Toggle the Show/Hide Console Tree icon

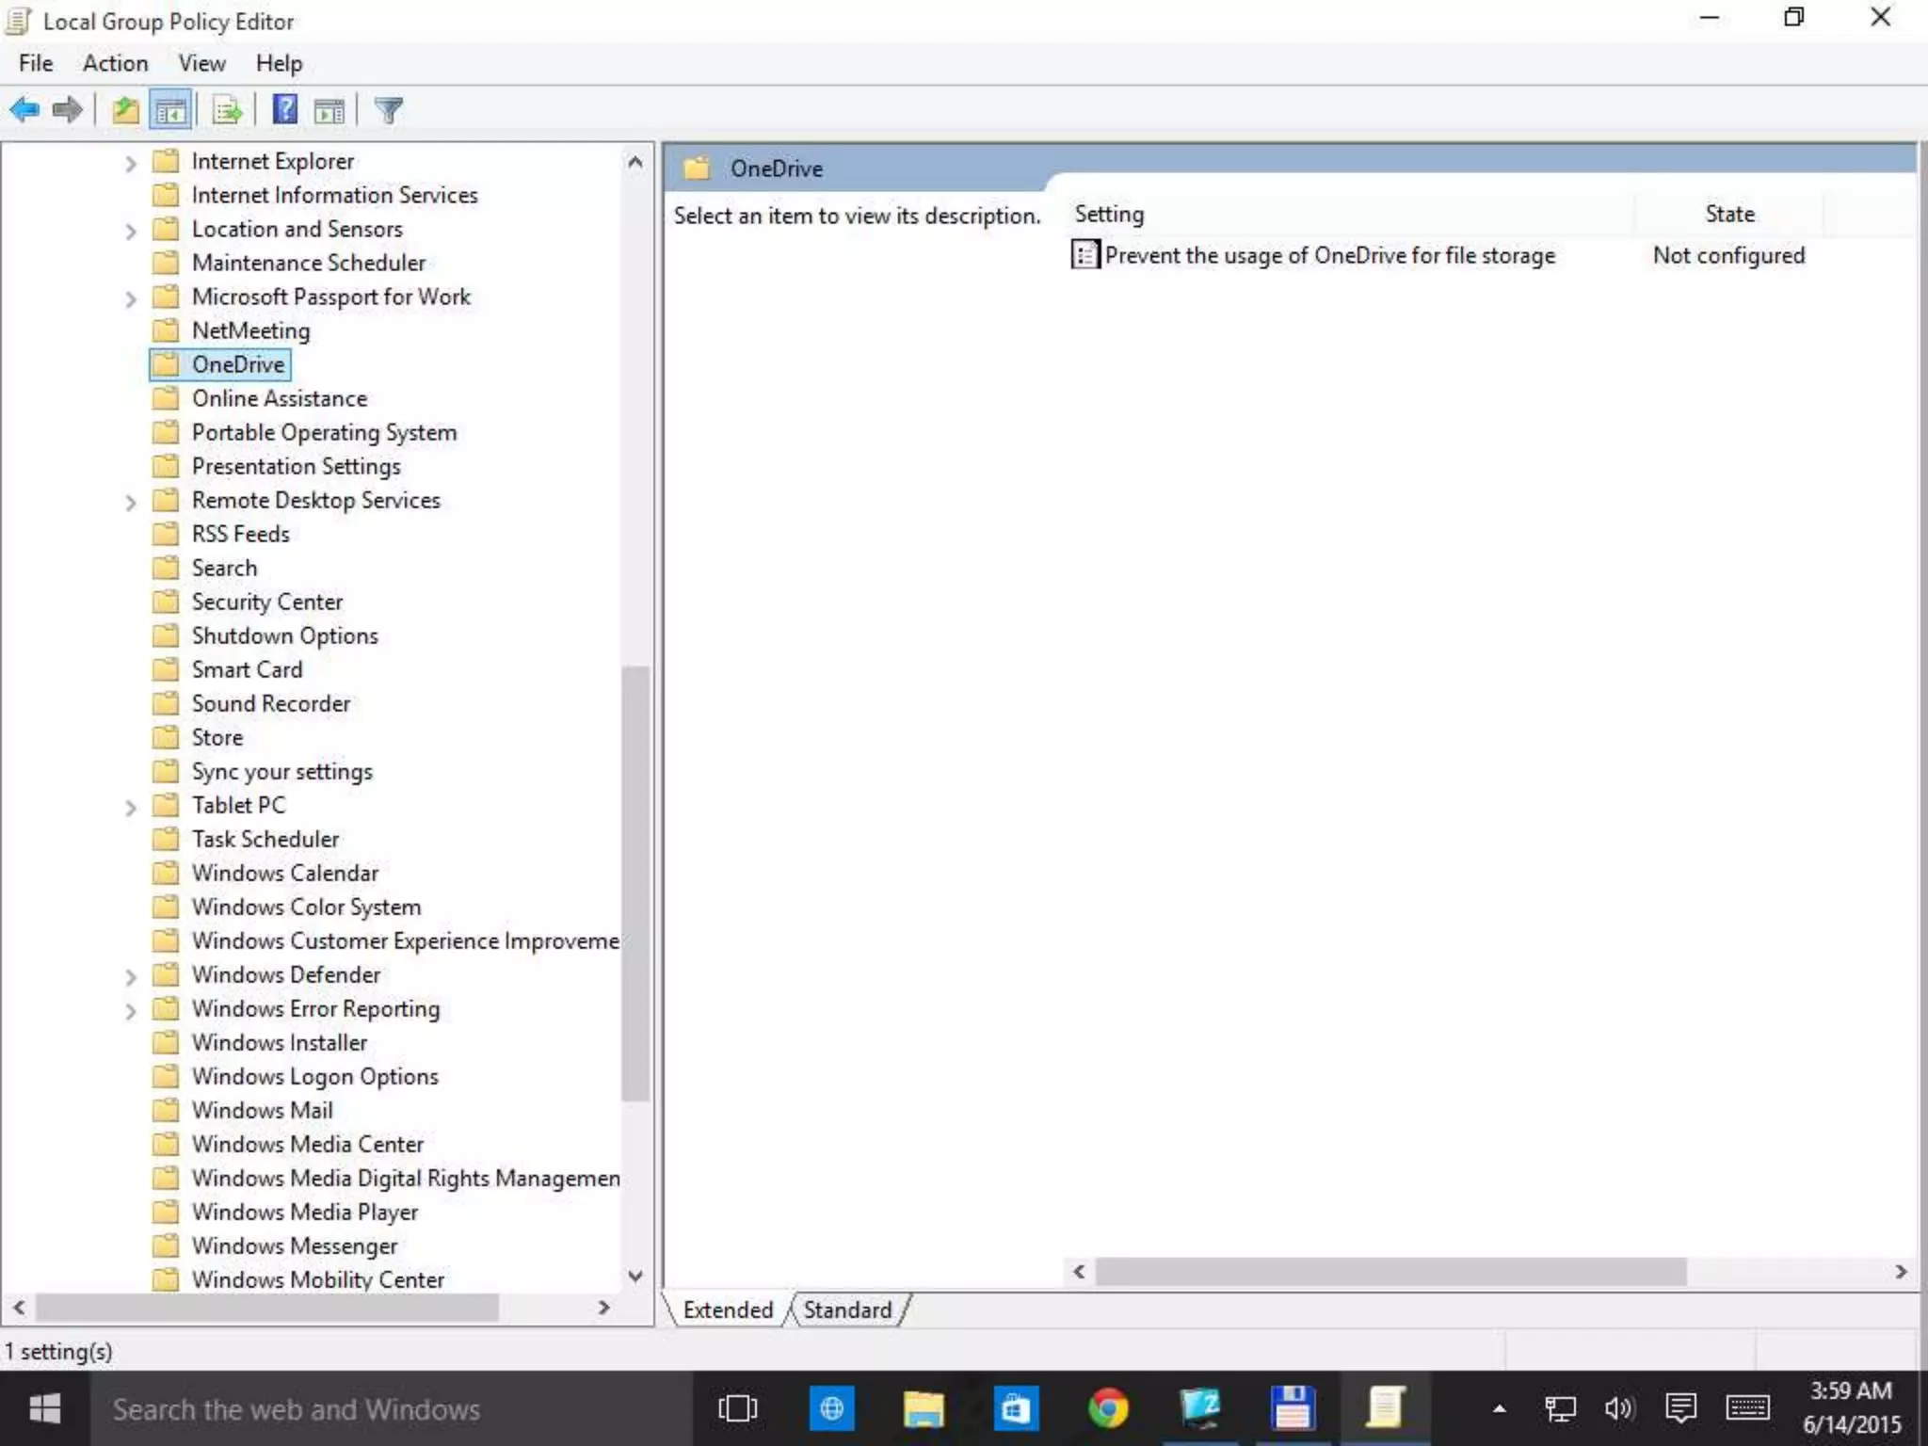[x=171, y=110]
